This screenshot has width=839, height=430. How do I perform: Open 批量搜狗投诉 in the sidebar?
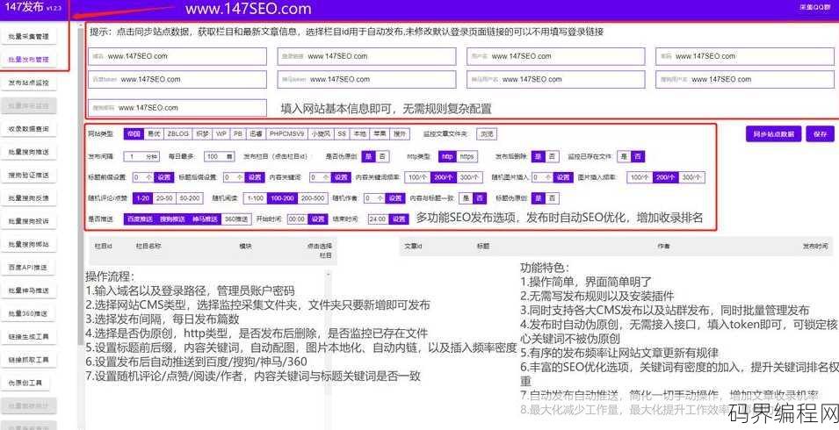tap(28, 220)
